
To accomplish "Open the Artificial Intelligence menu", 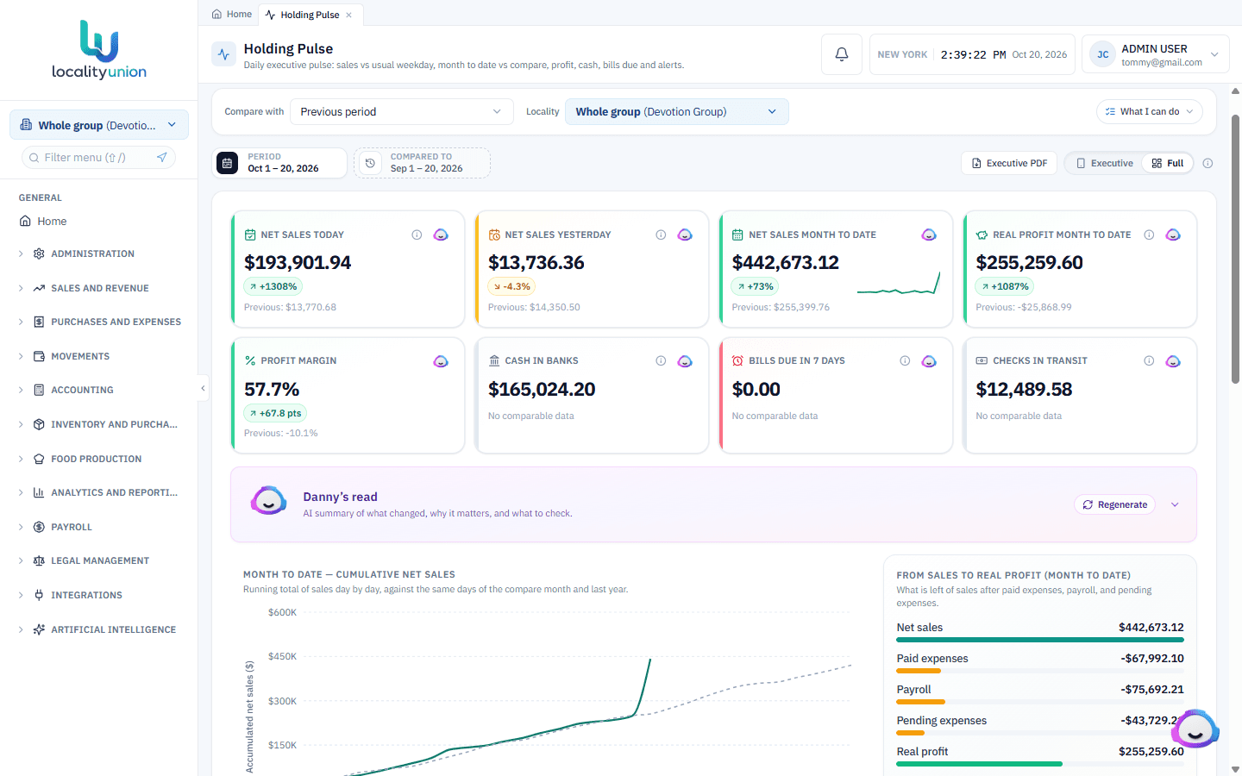I will pyautogui.click(x=99, y=629).
